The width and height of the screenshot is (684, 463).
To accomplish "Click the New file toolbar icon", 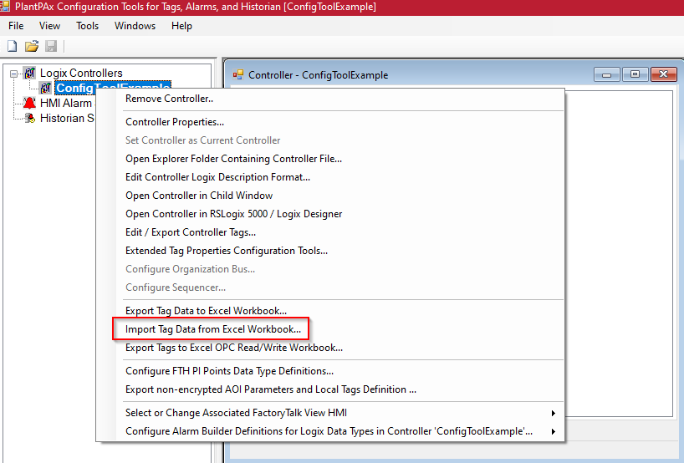I will coord(13,46).
